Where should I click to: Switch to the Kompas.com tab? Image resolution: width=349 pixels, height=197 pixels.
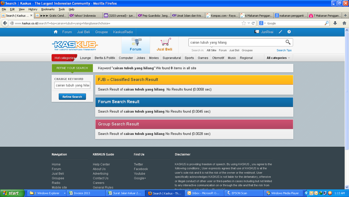coord(222,16)
